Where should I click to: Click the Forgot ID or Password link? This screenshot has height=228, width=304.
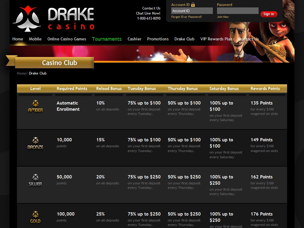(x=186, y=17)
